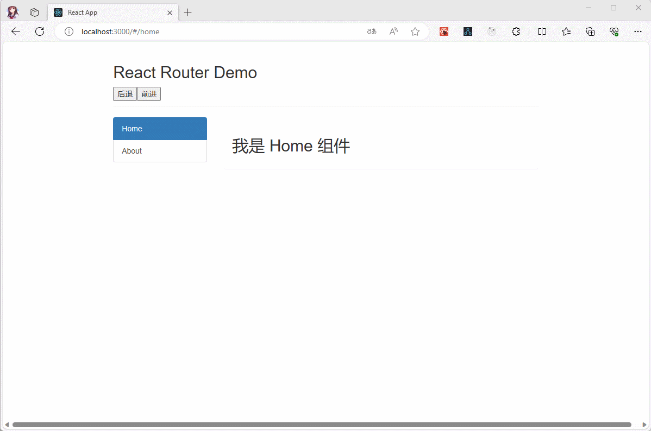Open the tab actions menu icon
Screen dimensions: 651x431
pos(34,12)
